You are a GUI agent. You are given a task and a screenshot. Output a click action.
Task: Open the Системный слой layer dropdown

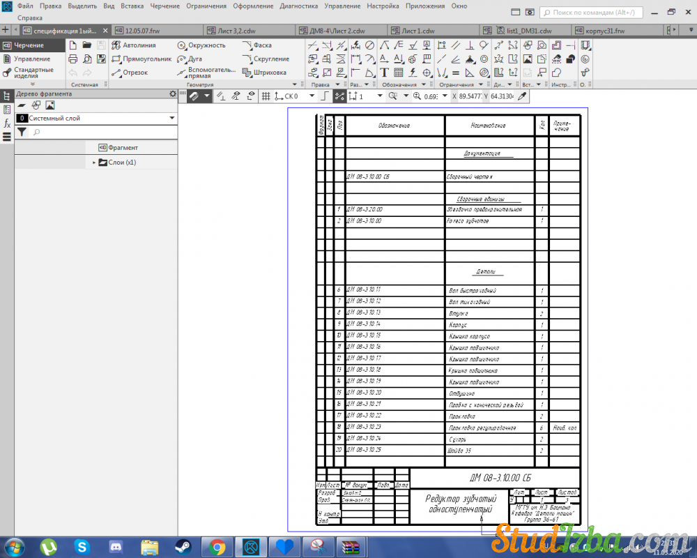point(171,119)
